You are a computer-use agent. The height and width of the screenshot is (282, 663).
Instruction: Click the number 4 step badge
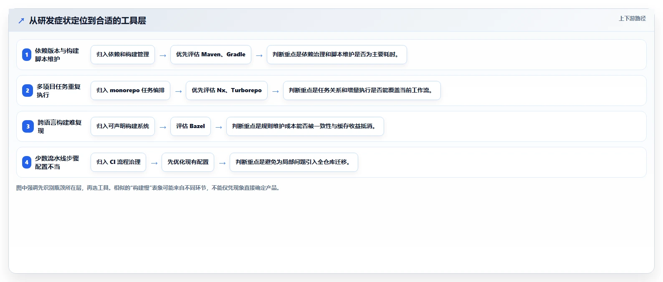tap(27, 162)
